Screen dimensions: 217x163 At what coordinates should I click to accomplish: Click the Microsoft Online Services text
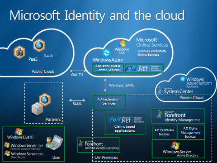click(x=152, y=43)
